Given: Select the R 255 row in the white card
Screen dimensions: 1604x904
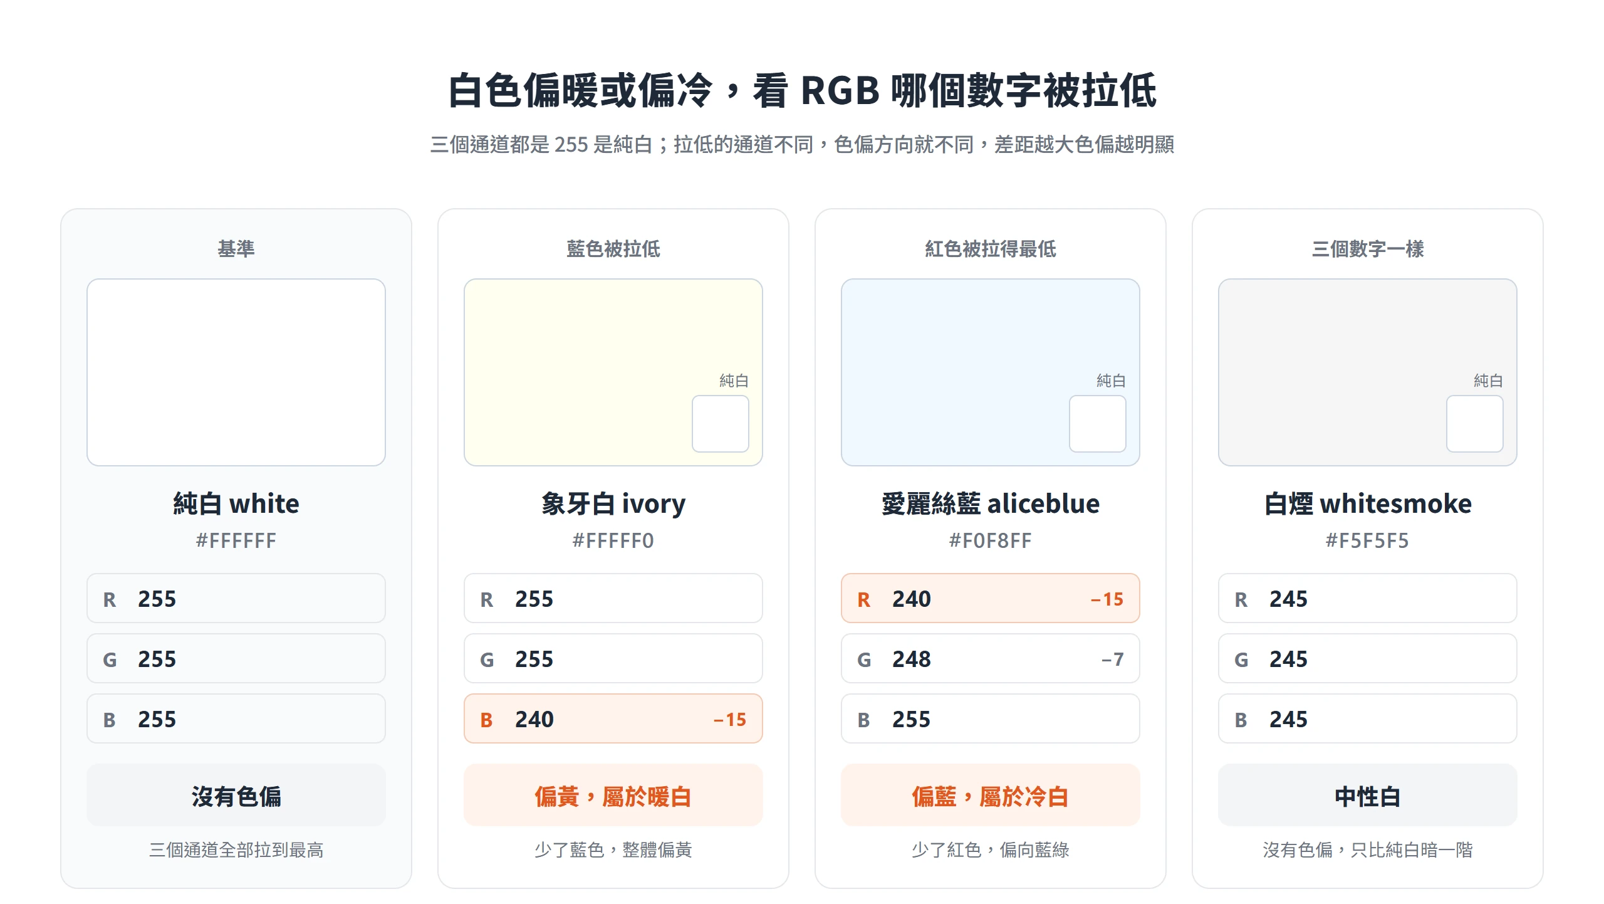Looking at the screenshot, I should (x=236, y=598).
